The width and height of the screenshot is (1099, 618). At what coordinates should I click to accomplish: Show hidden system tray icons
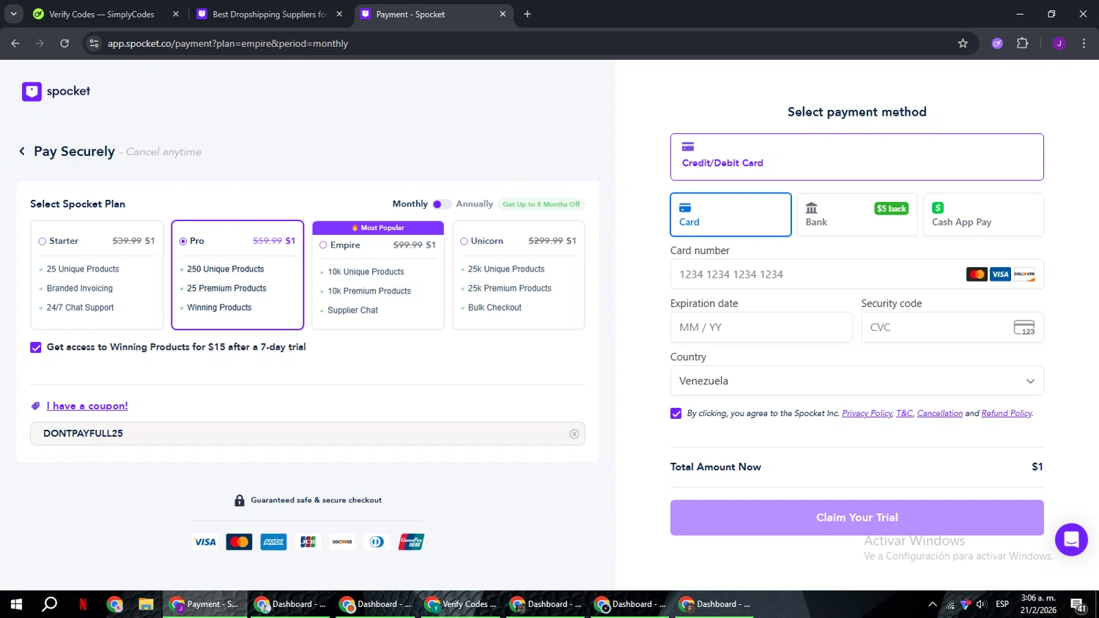coord(932,604)
